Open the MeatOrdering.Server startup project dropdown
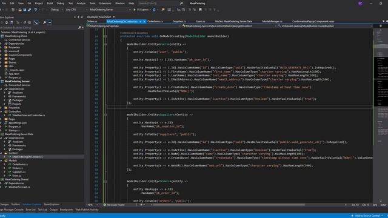The width and height of the screenshot is (388, 218). coord(110,10)
